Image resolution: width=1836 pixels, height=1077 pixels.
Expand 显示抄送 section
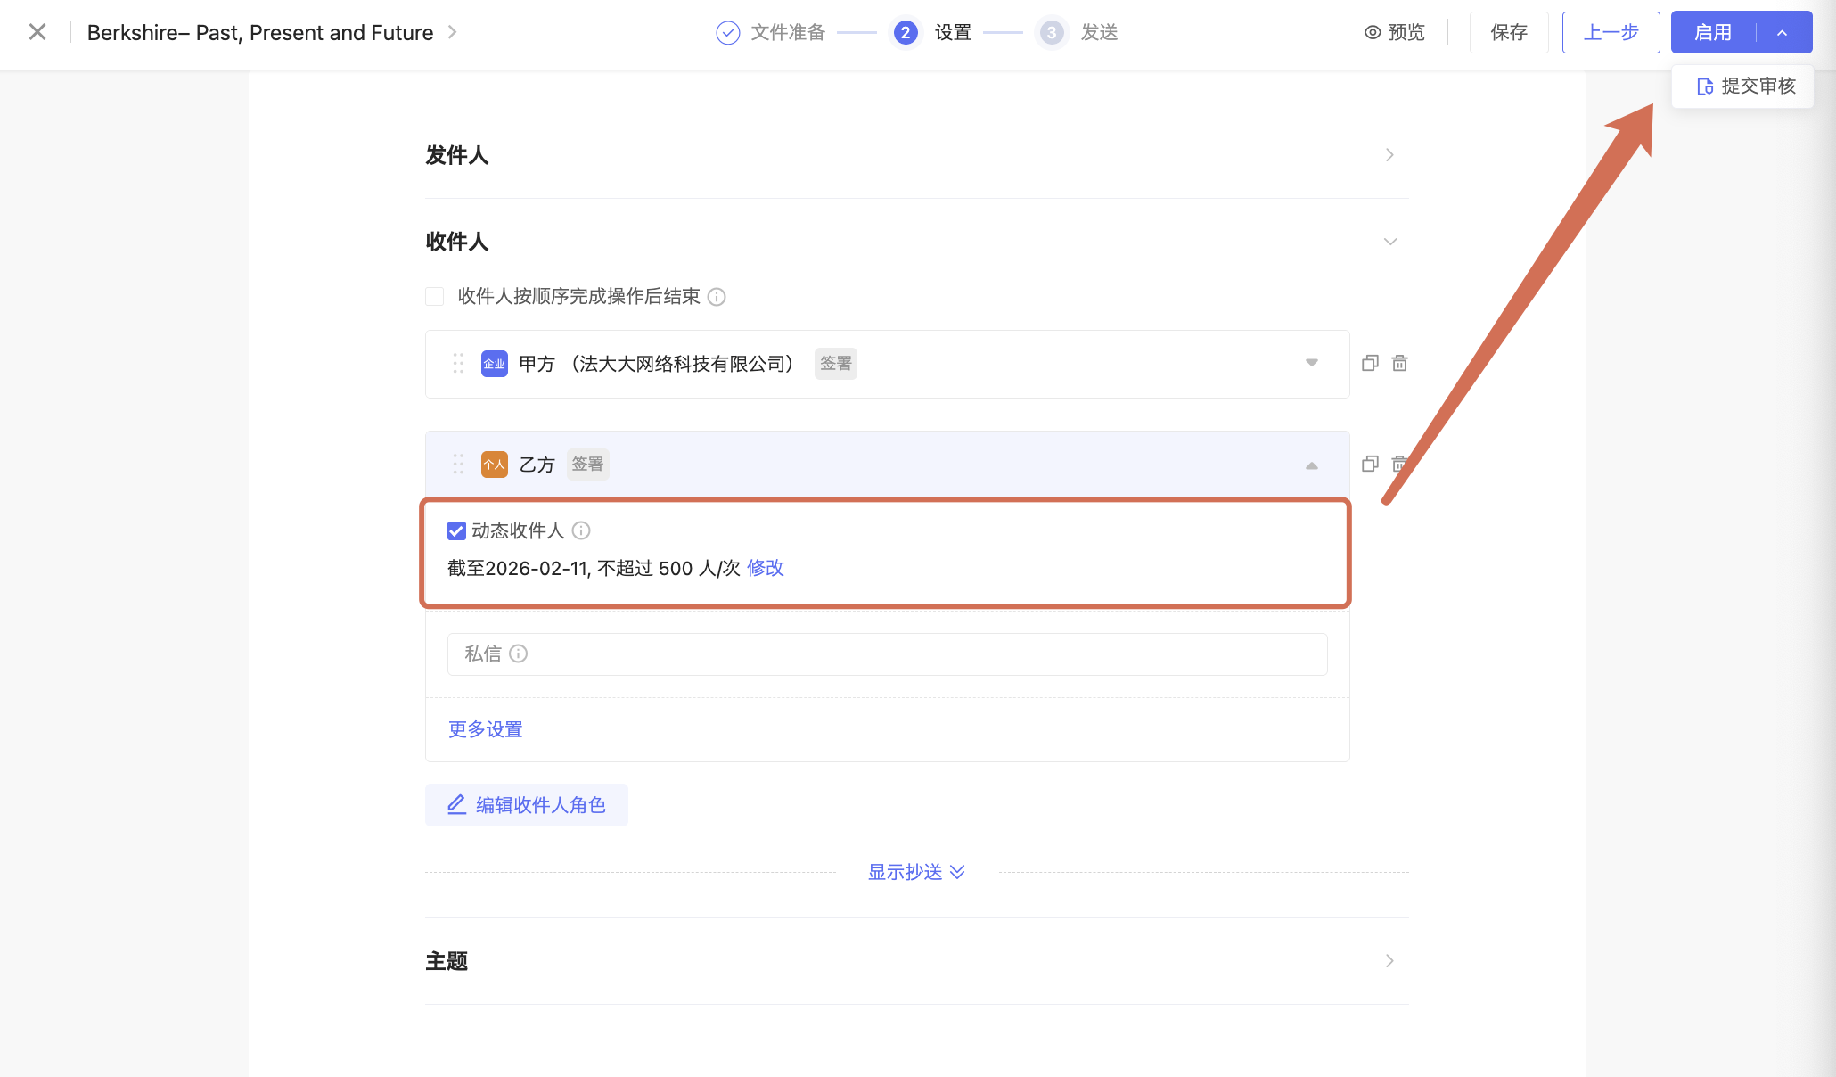pyautogui.click(x=916, y=872)
